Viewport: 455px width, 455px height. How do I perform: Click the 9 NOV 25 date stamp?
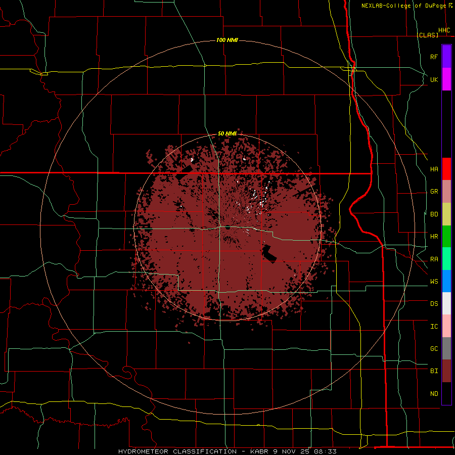pyautogui.click(x=292, y=451)
